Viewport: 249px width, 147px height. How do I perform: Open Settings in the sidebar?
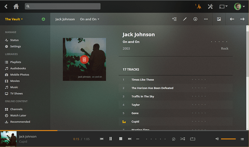pyautogui.click(x=13, y=46)
